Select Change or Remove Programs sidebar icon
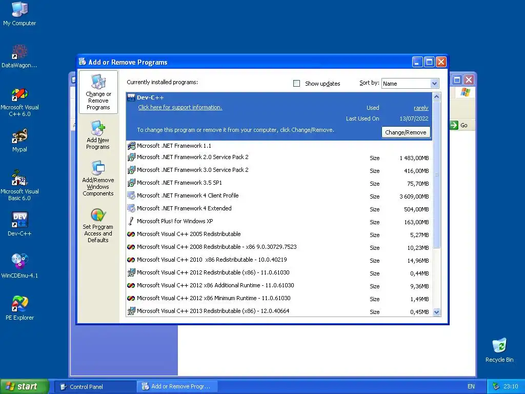This screenshot has width=525, height=394. point(98,92)
